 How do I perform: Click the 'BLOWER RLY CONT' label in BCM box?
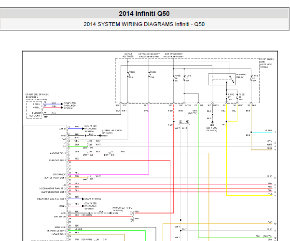click(x=36, y=114)
